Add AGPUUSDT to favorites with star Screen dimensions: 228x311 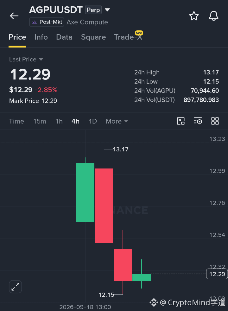194,16
